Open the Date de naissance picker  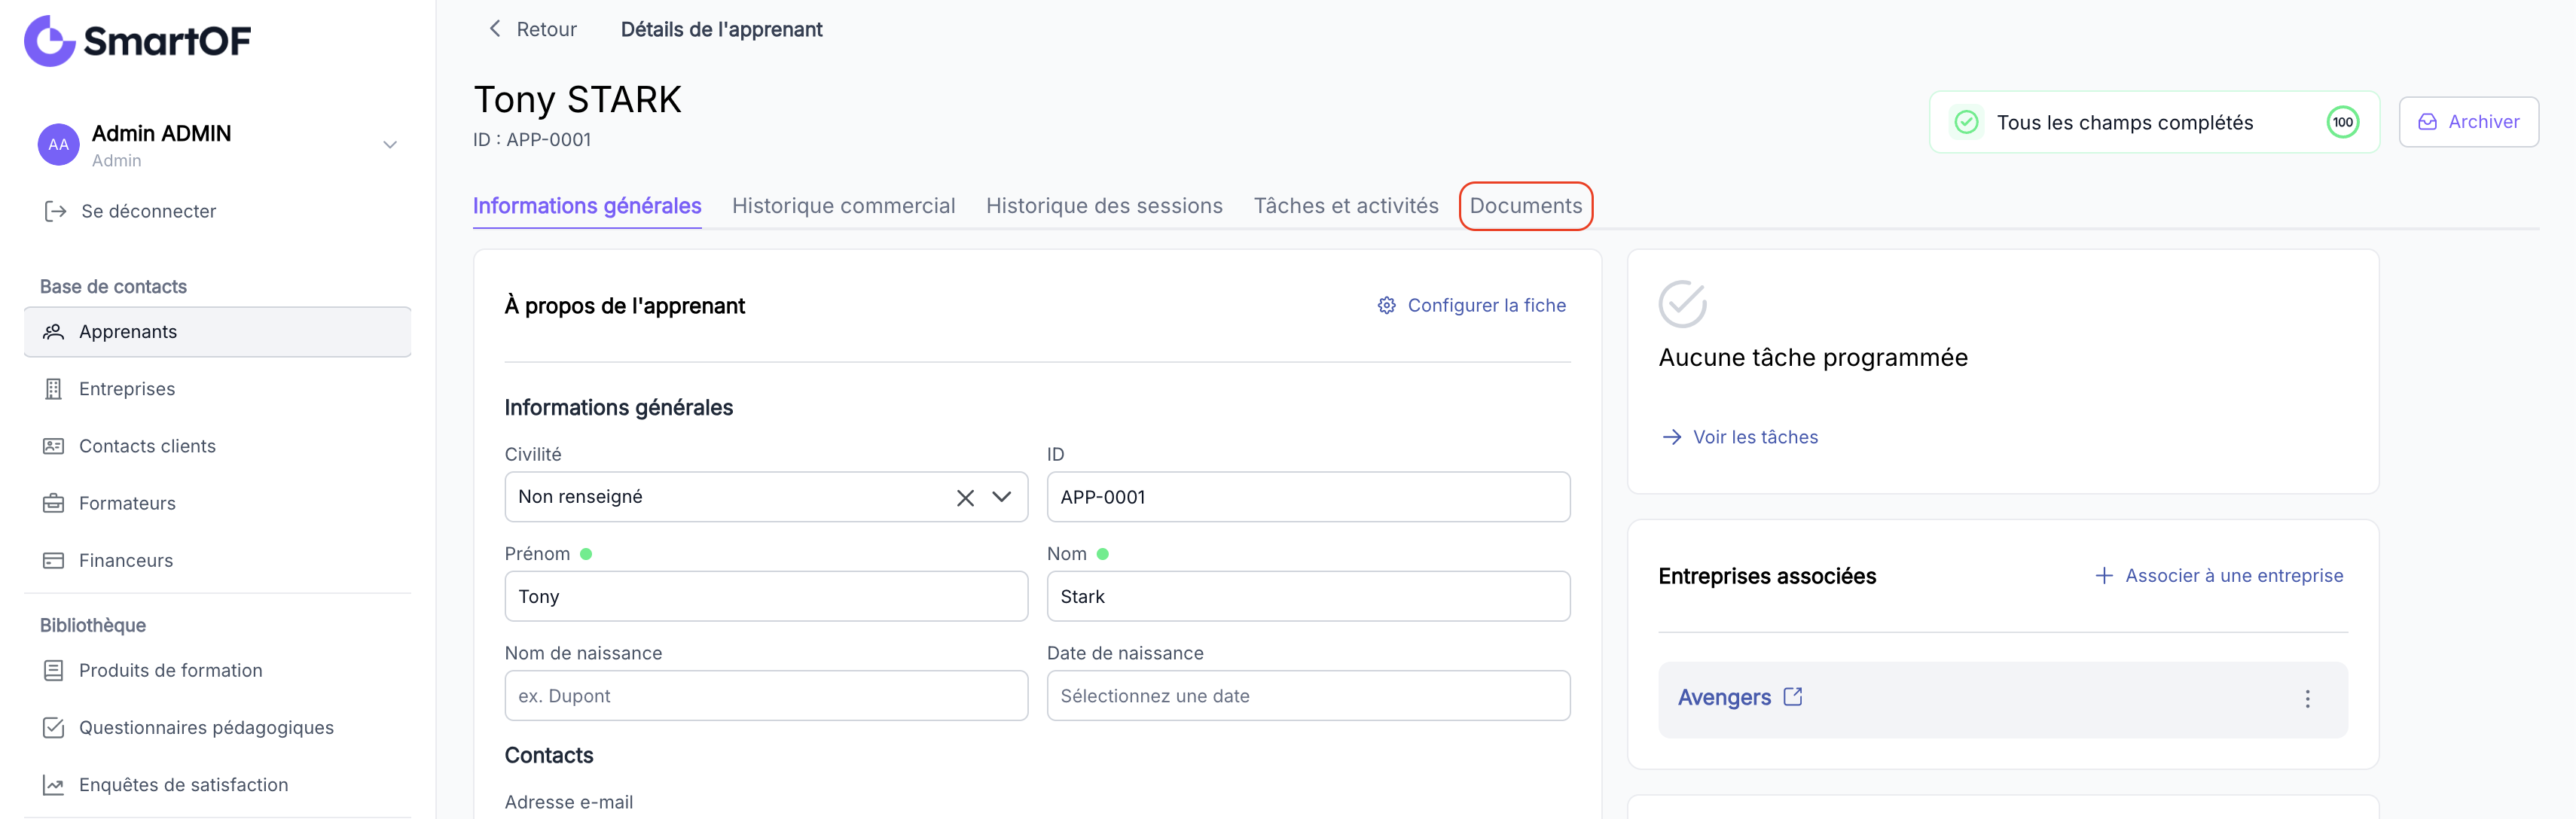[x=1308, y=696]
